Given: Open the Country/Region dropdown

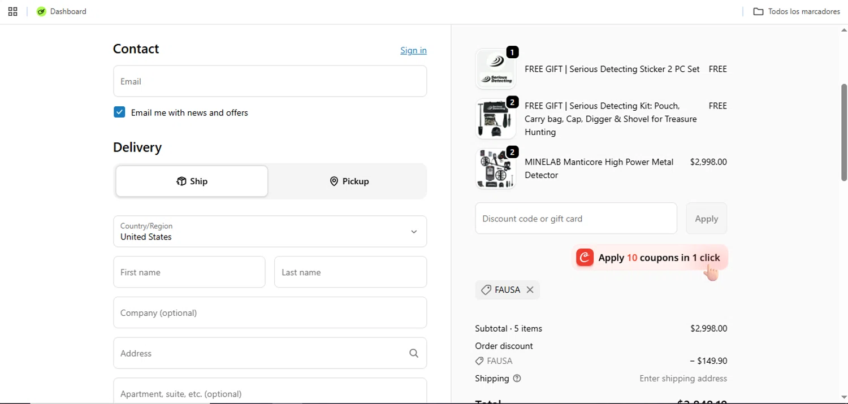Looking at the screenshot, I should [x=270, y=231].
